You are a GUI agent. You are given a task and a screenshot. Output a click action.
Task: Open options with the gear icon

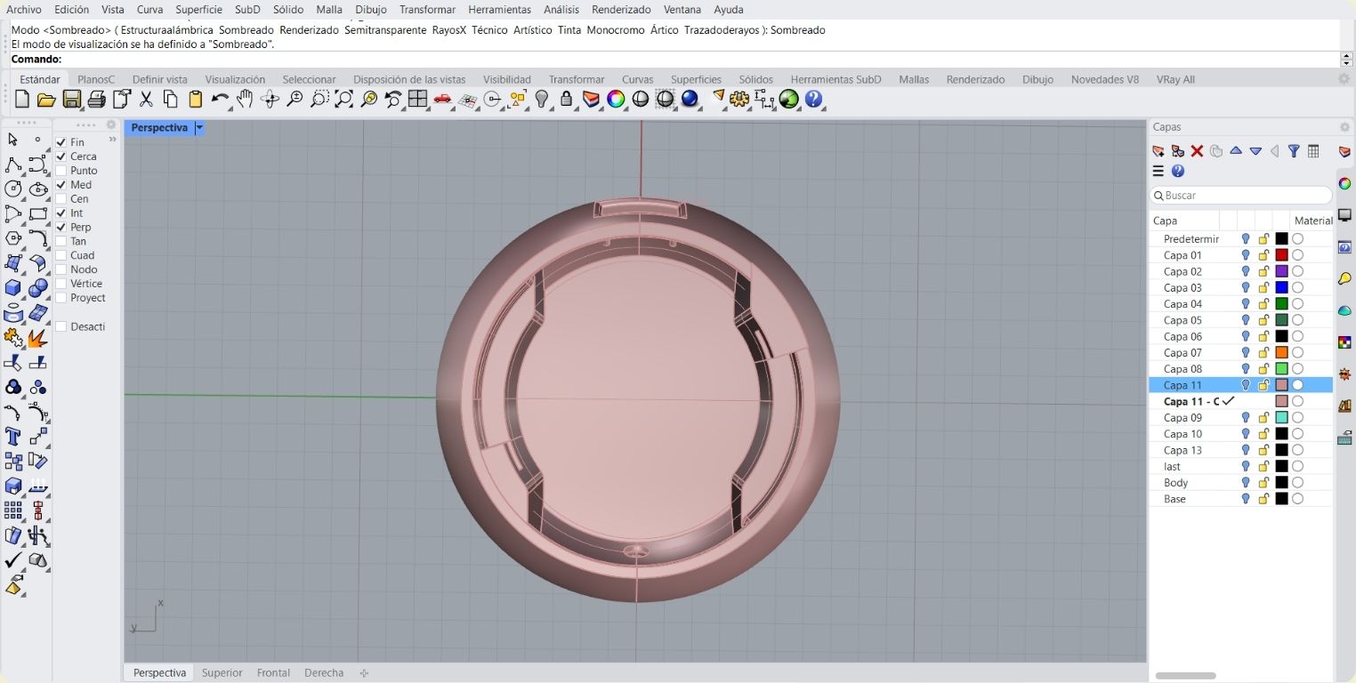[739, 100]
